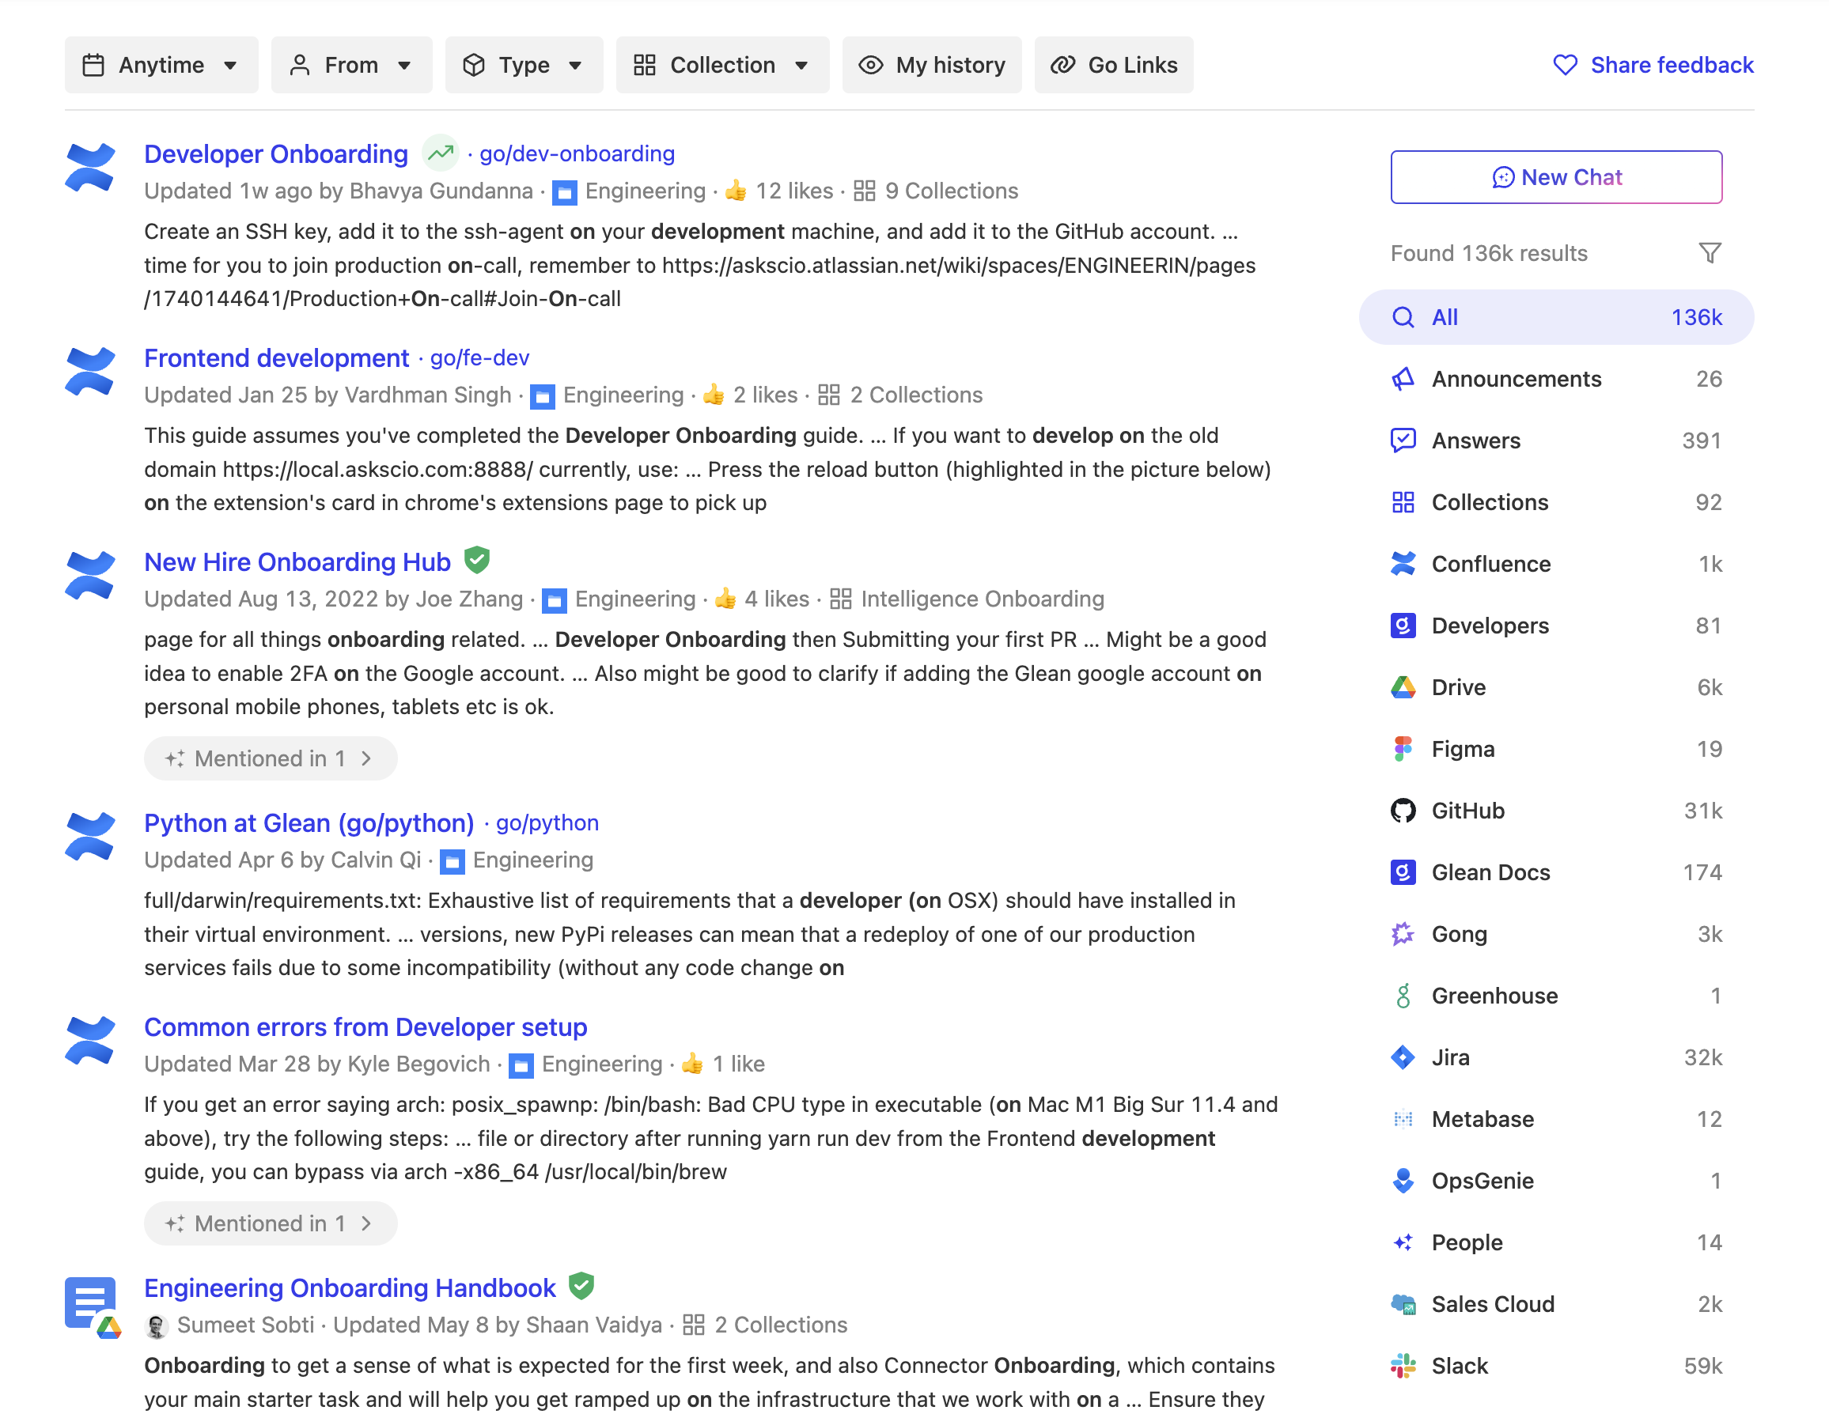
Task: Expand Mentioned in 1 under New Hire Onboarding Hub
Action: pos(270,758)
